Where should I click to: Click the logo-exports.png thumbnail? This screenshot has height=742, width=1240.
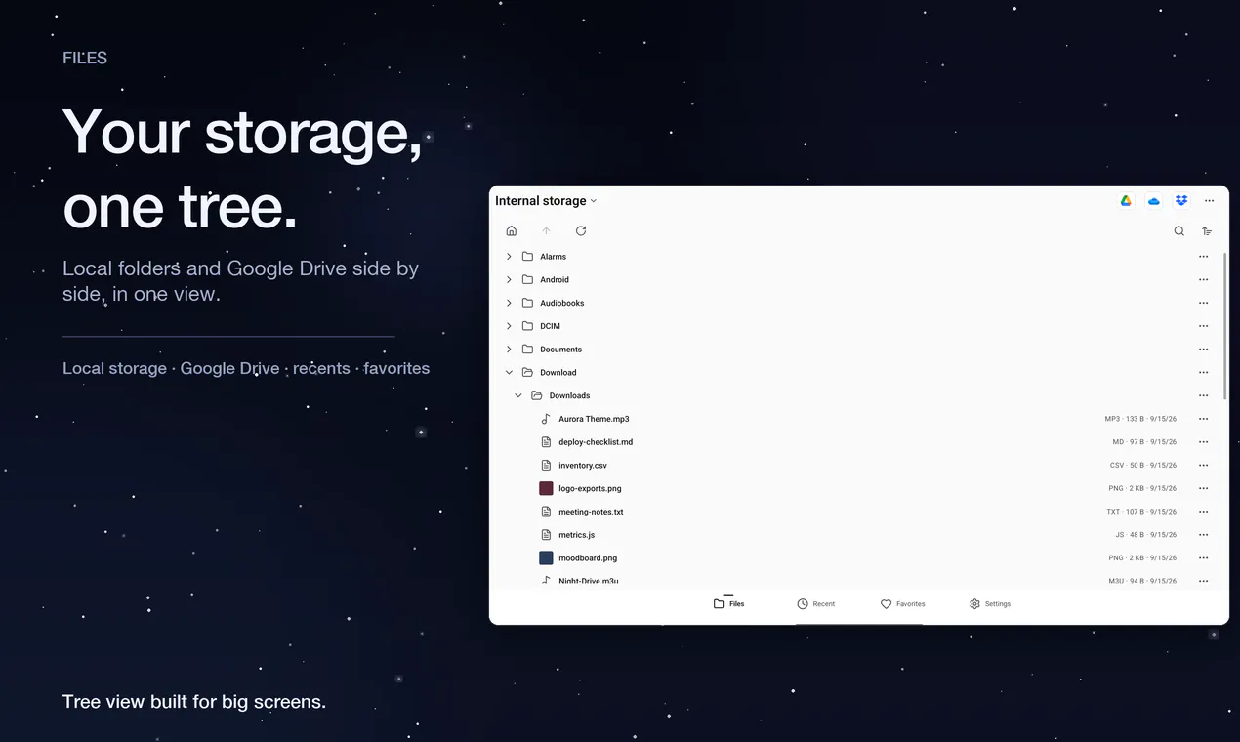(x=546, y=488)
